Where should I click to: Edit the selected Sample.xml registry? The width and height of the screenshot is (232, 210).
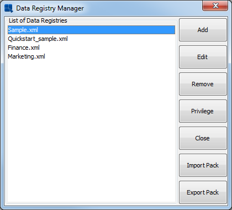tap(203, 57)
